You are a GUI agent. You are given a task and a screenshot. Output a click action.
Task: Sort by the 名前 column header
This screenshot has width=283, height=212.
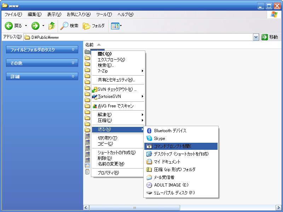pos(89,45)
